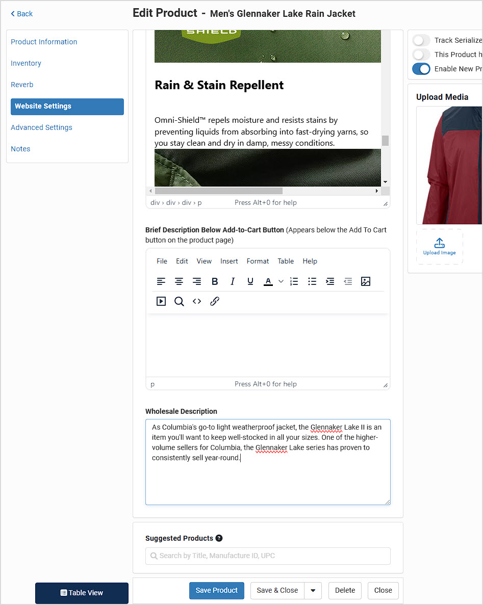Insert media video icon
Viewport: 483px width, 605px height.
point(161,301)
